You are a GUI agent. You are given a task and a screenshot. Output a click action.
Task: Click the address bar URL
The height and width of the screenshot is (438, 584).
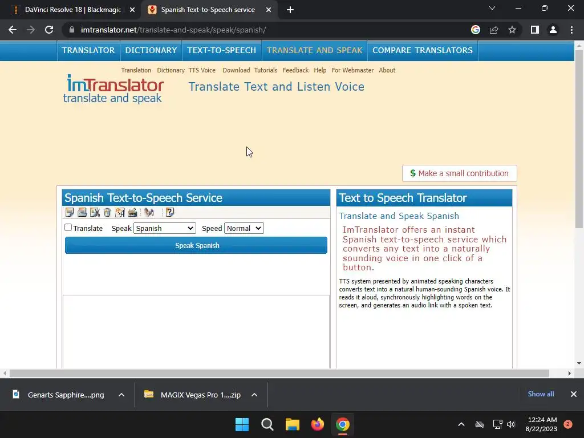(173, 30)
